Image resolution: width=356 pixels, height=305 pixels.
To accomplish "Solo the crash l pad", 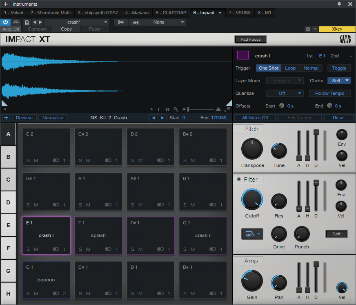I will click(x=28, y=249).
